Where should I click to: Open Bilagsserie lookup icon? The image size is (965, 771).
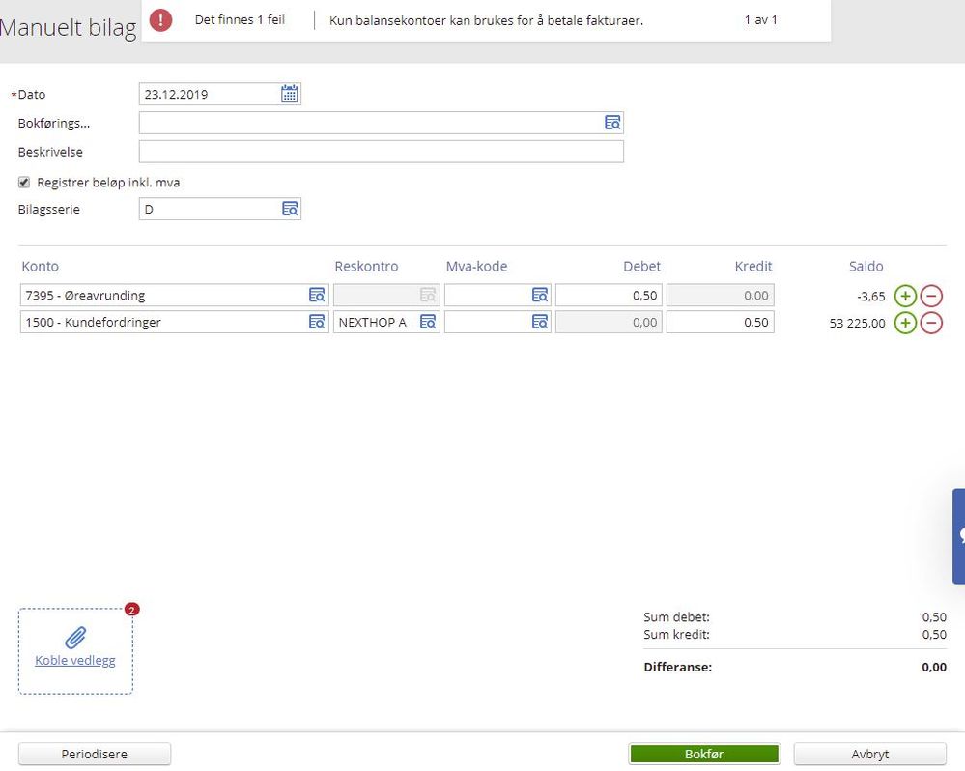point(289,209)
